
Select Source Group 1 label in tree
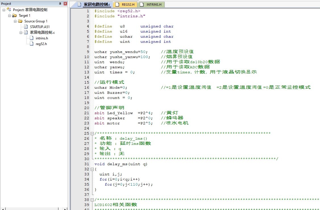coord(36,21)
